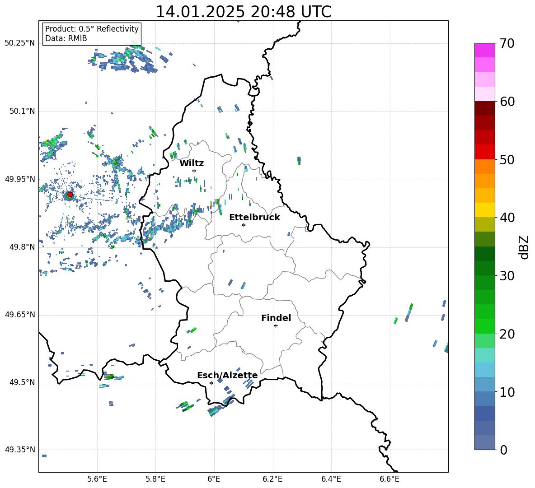
Task: Click the dark maroon swatch just below 60
Action: 485,108
